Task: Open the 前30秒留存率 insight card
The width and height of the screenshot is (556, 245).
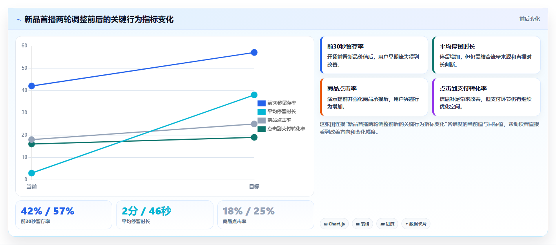Action: pyautogui.click(x=374, y=55)
